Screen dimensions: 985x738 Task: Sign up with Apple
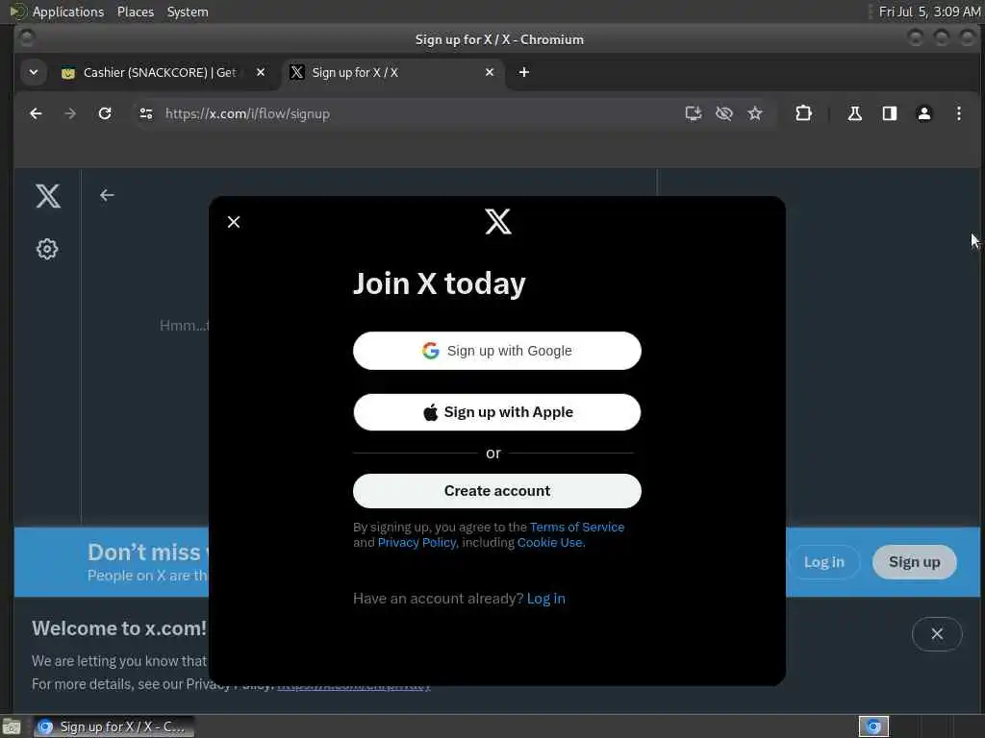[497, 412]
